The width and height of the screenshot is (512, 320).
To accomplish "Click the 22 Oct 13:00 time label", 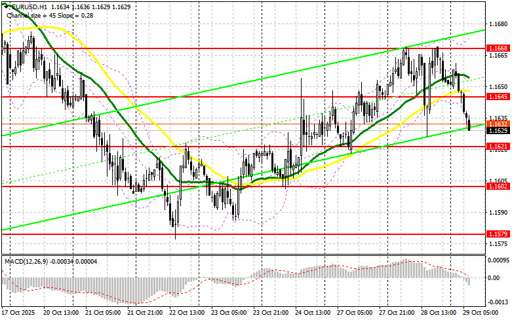I will pos(187,313).
